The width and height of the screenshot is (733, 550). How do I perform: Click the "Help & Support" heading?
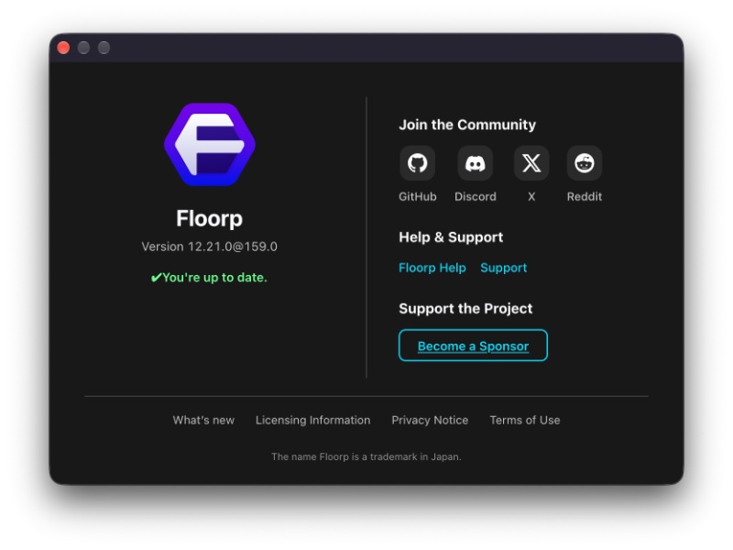pos(451,237)
